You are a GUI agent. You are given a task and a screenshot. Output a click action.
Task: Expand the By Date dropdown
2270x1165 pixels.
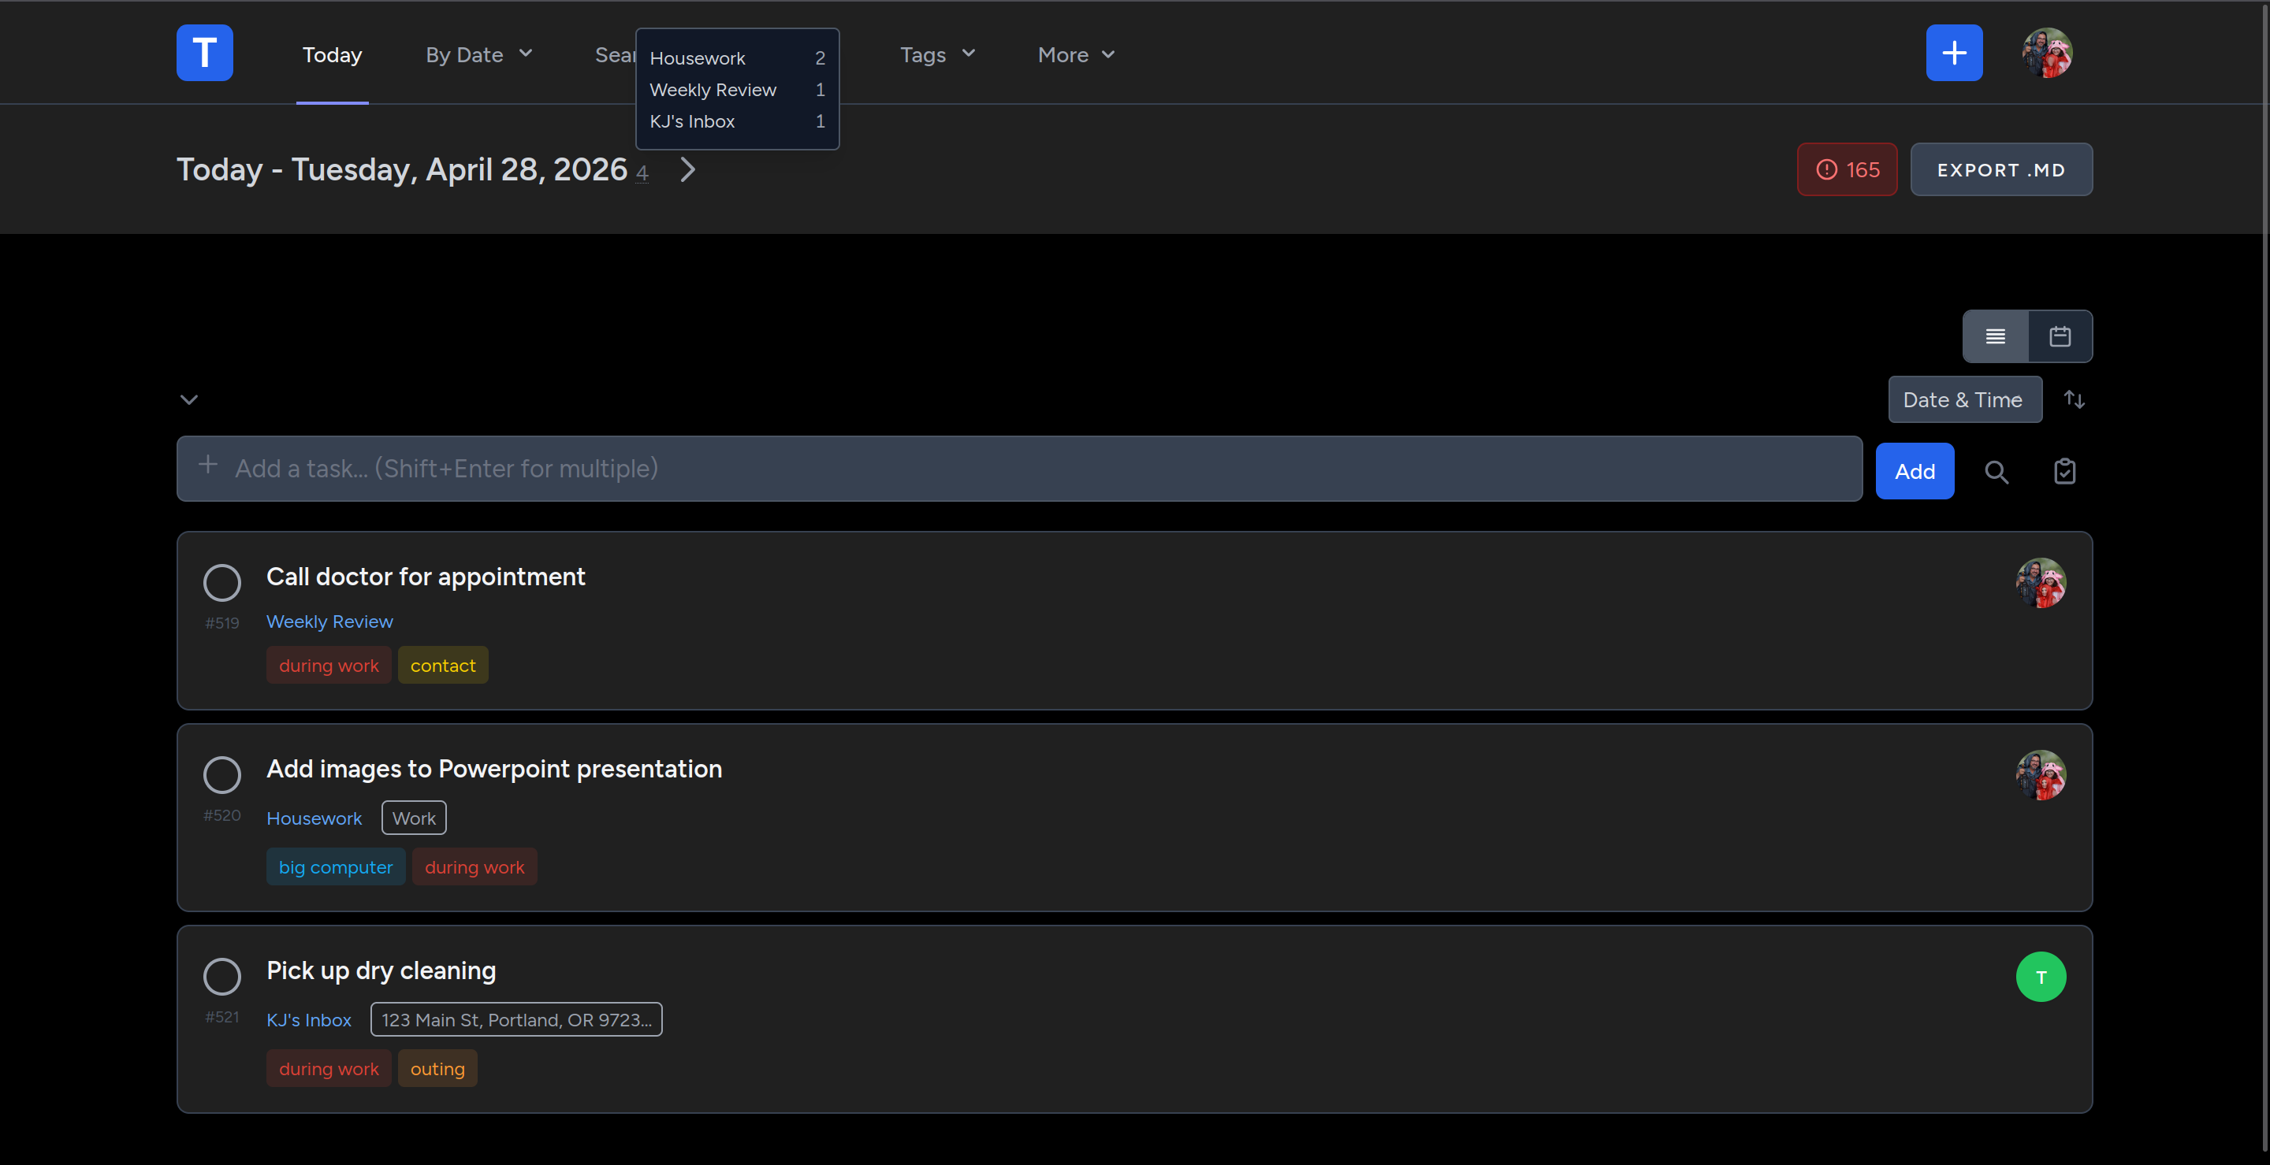(x=478, y=54)
